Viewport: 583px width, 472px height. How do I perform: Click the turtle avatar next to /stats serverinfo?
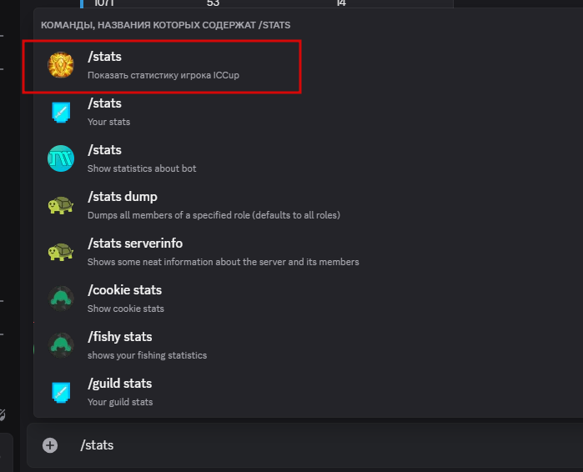[x=61, y=252]
